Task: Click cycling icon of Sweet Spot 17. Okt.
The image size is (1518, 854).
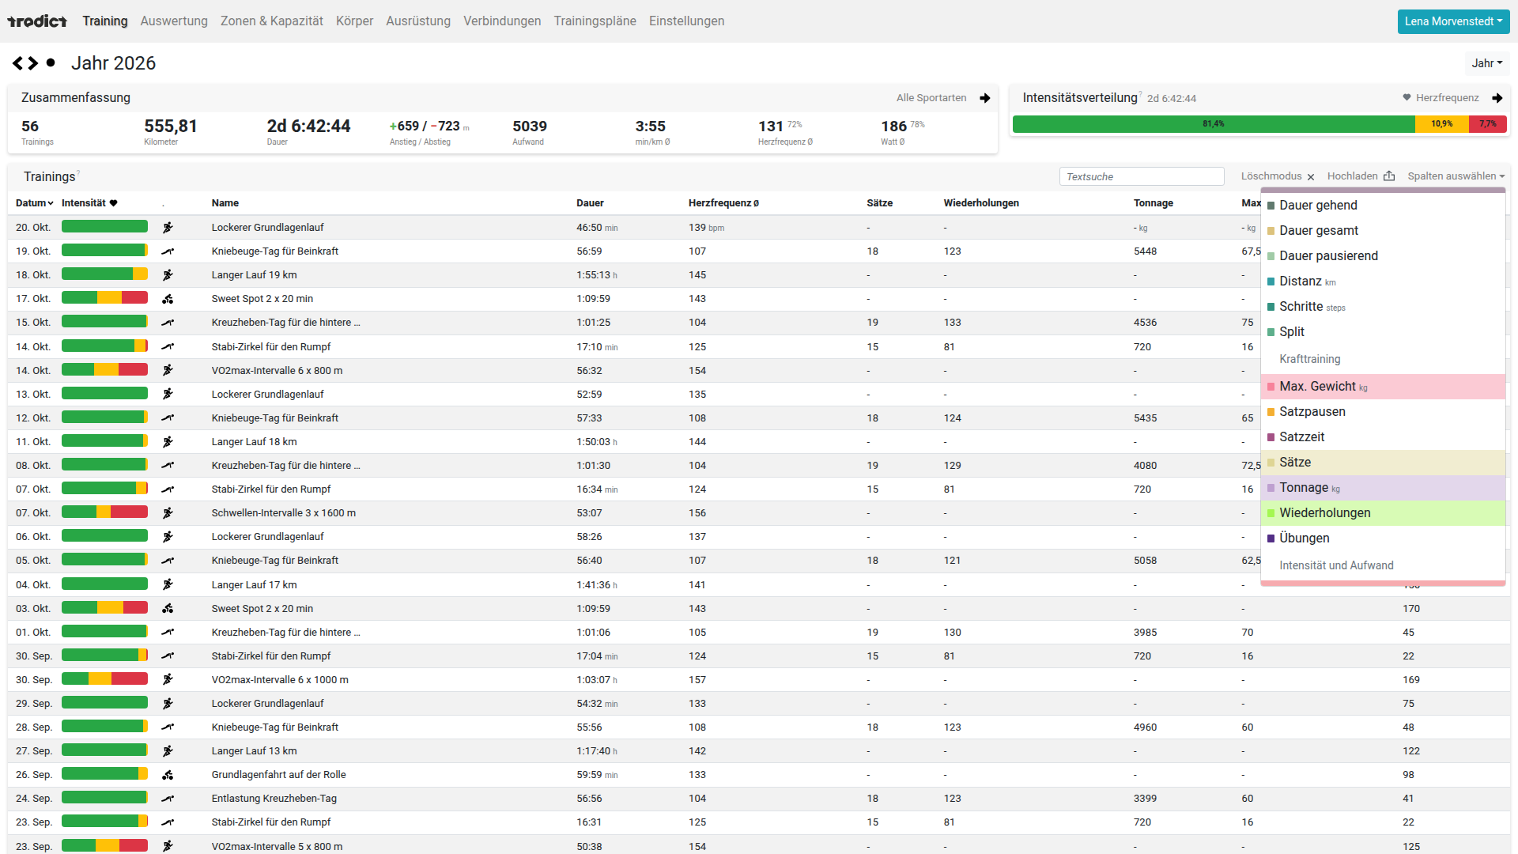Action: (x=168, y=299)
